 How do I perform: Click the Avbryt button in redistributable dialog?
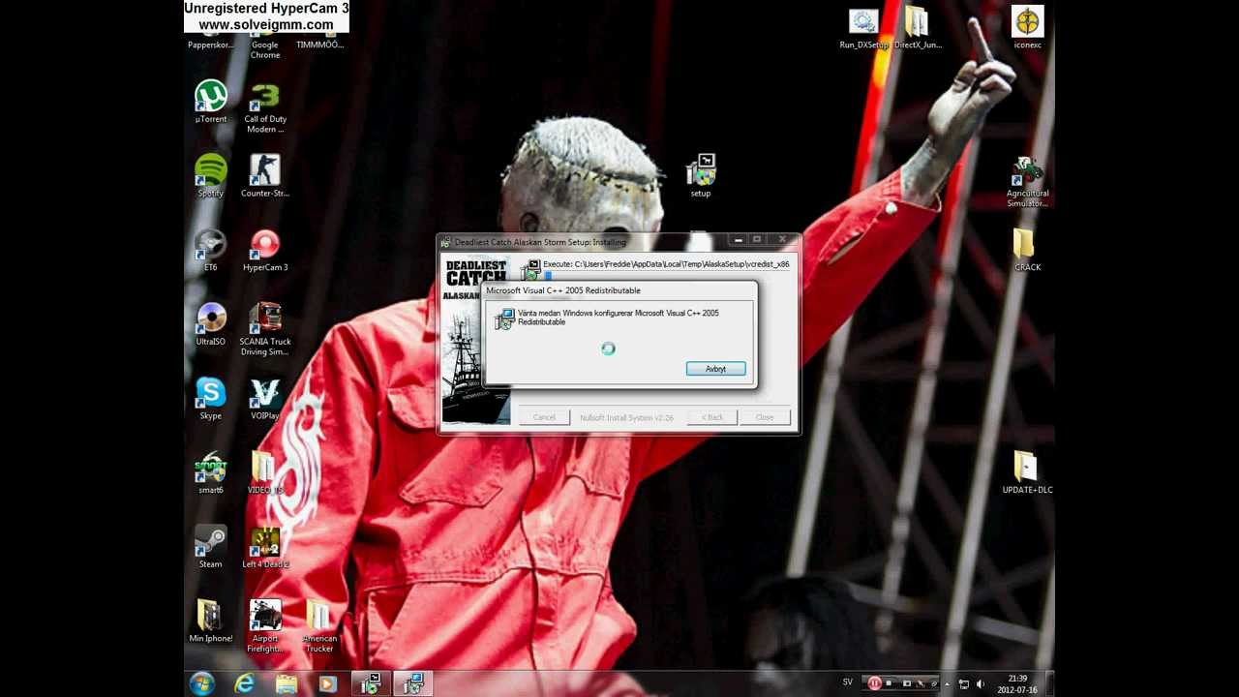[715, 369]
